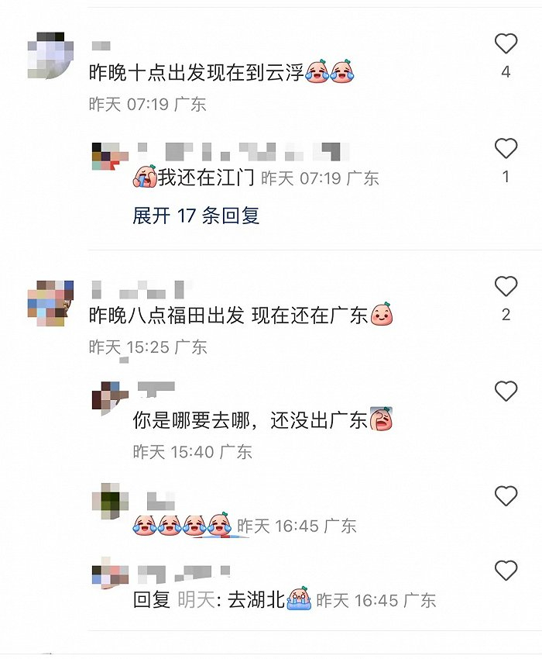
Task: Like the reply '去湖北'
Action: (506, 571)
